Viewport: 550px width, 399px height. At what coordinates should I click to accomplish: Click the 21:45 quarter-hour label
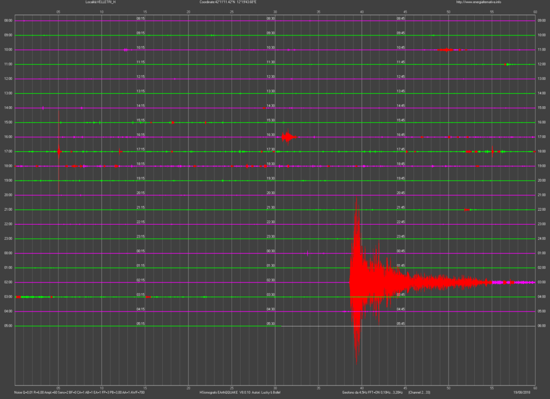tap(401, 208)
